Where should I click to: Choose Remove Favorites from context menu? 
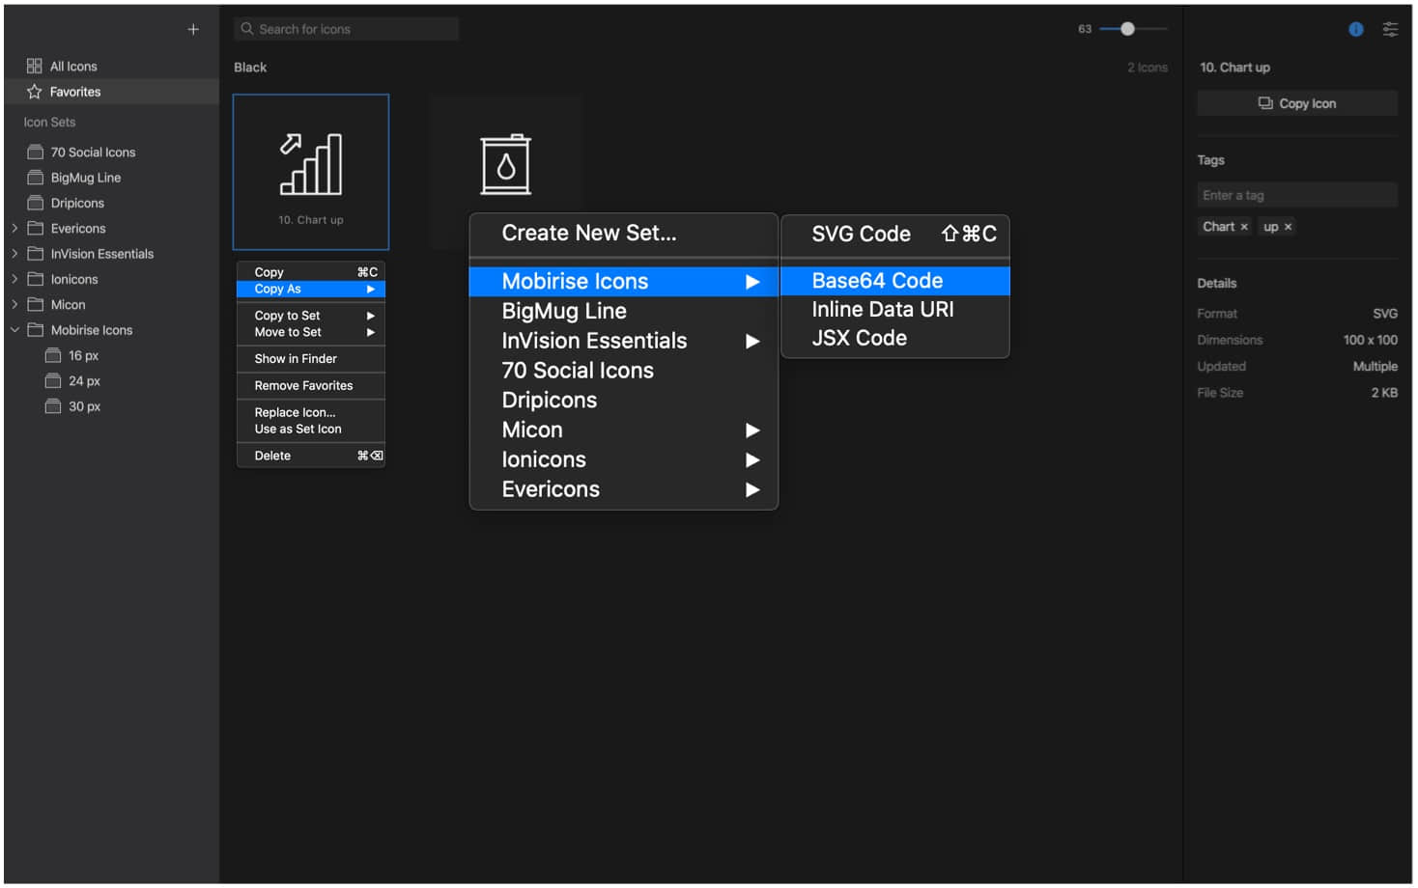pyautogui.click(x=311, y=386)
